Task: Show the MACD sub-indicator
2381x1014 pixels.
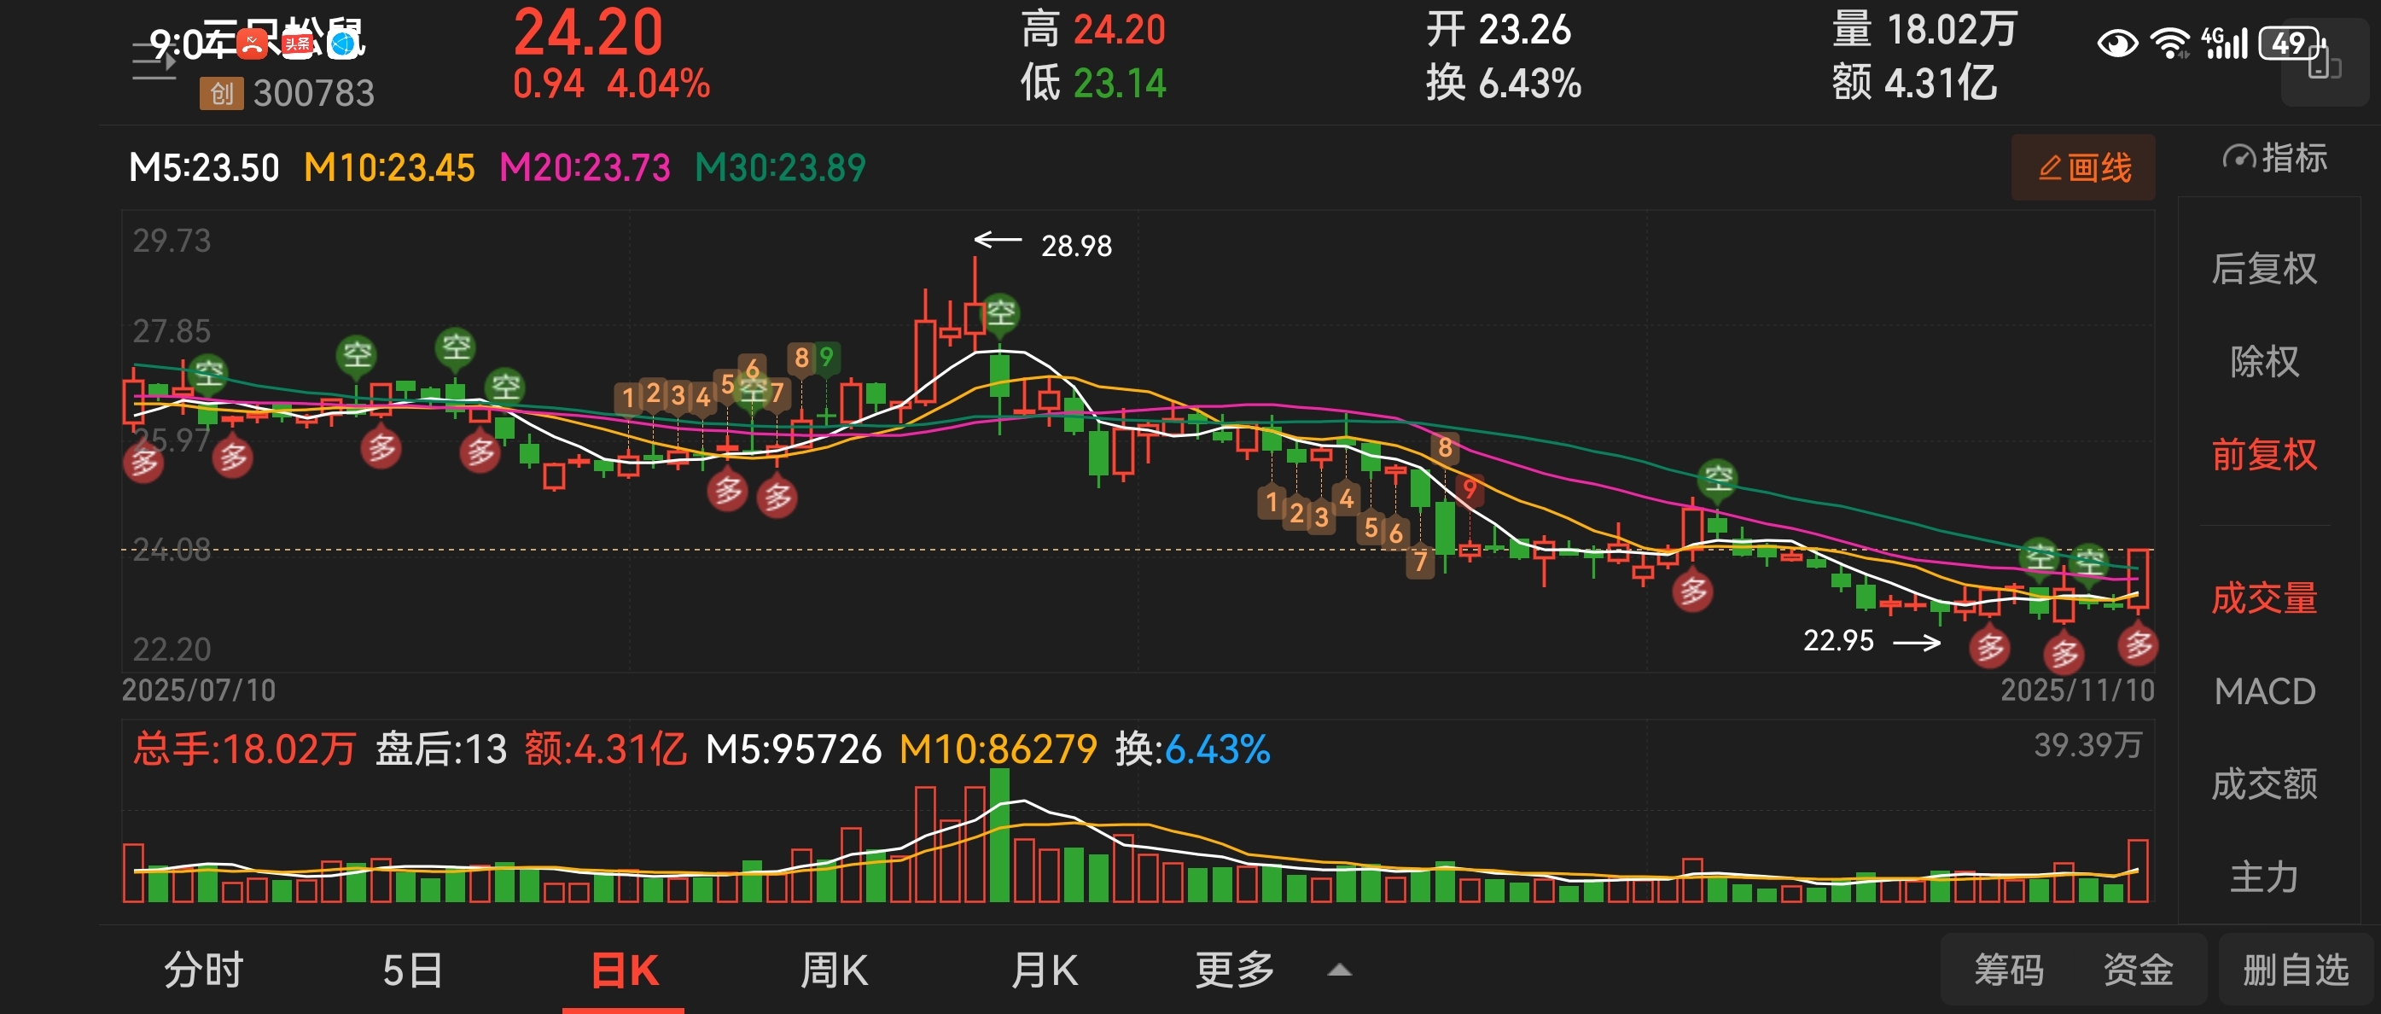Action: [x=2263, y=691]
